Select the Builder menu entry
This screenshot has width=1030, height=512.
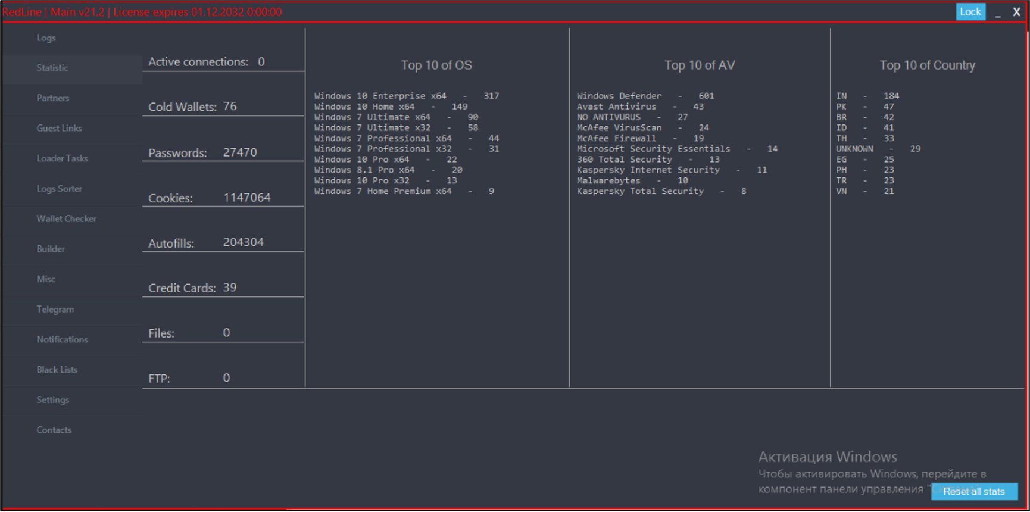(x=51, y=249)
